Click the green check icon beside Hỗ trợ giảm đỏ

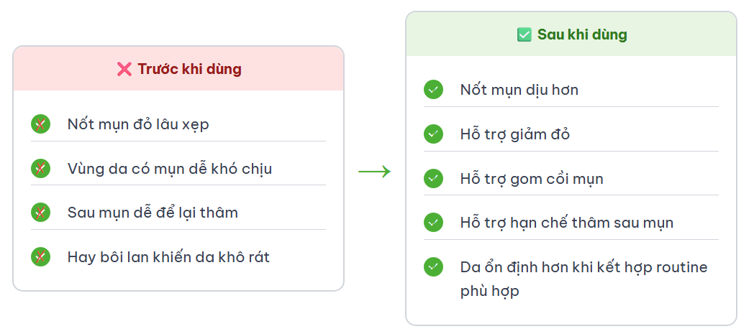[433, 134]
